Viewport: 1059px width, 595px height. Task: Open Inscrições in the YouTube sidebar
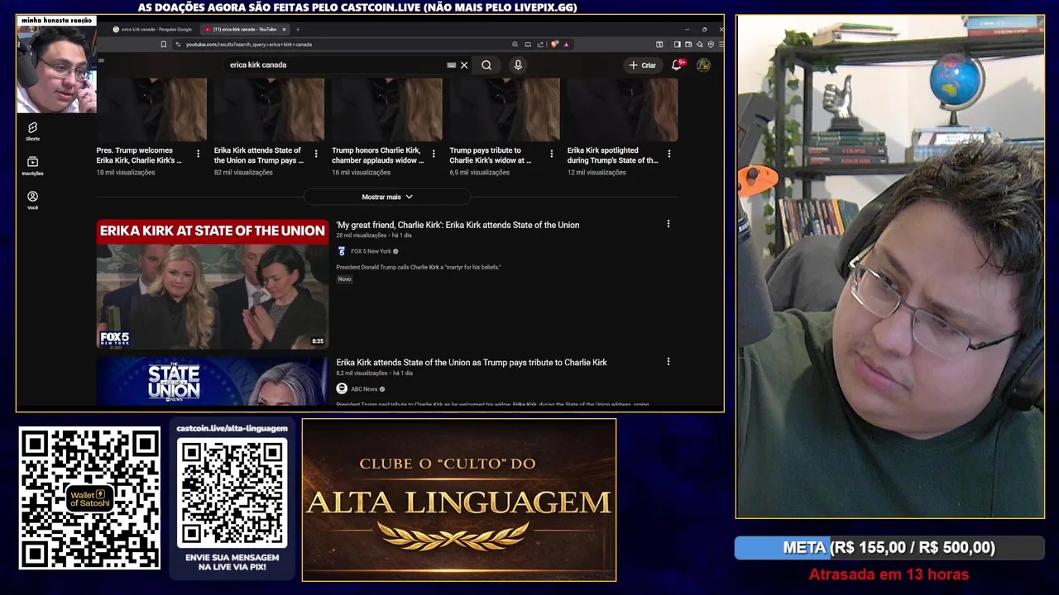coord(32,166)
